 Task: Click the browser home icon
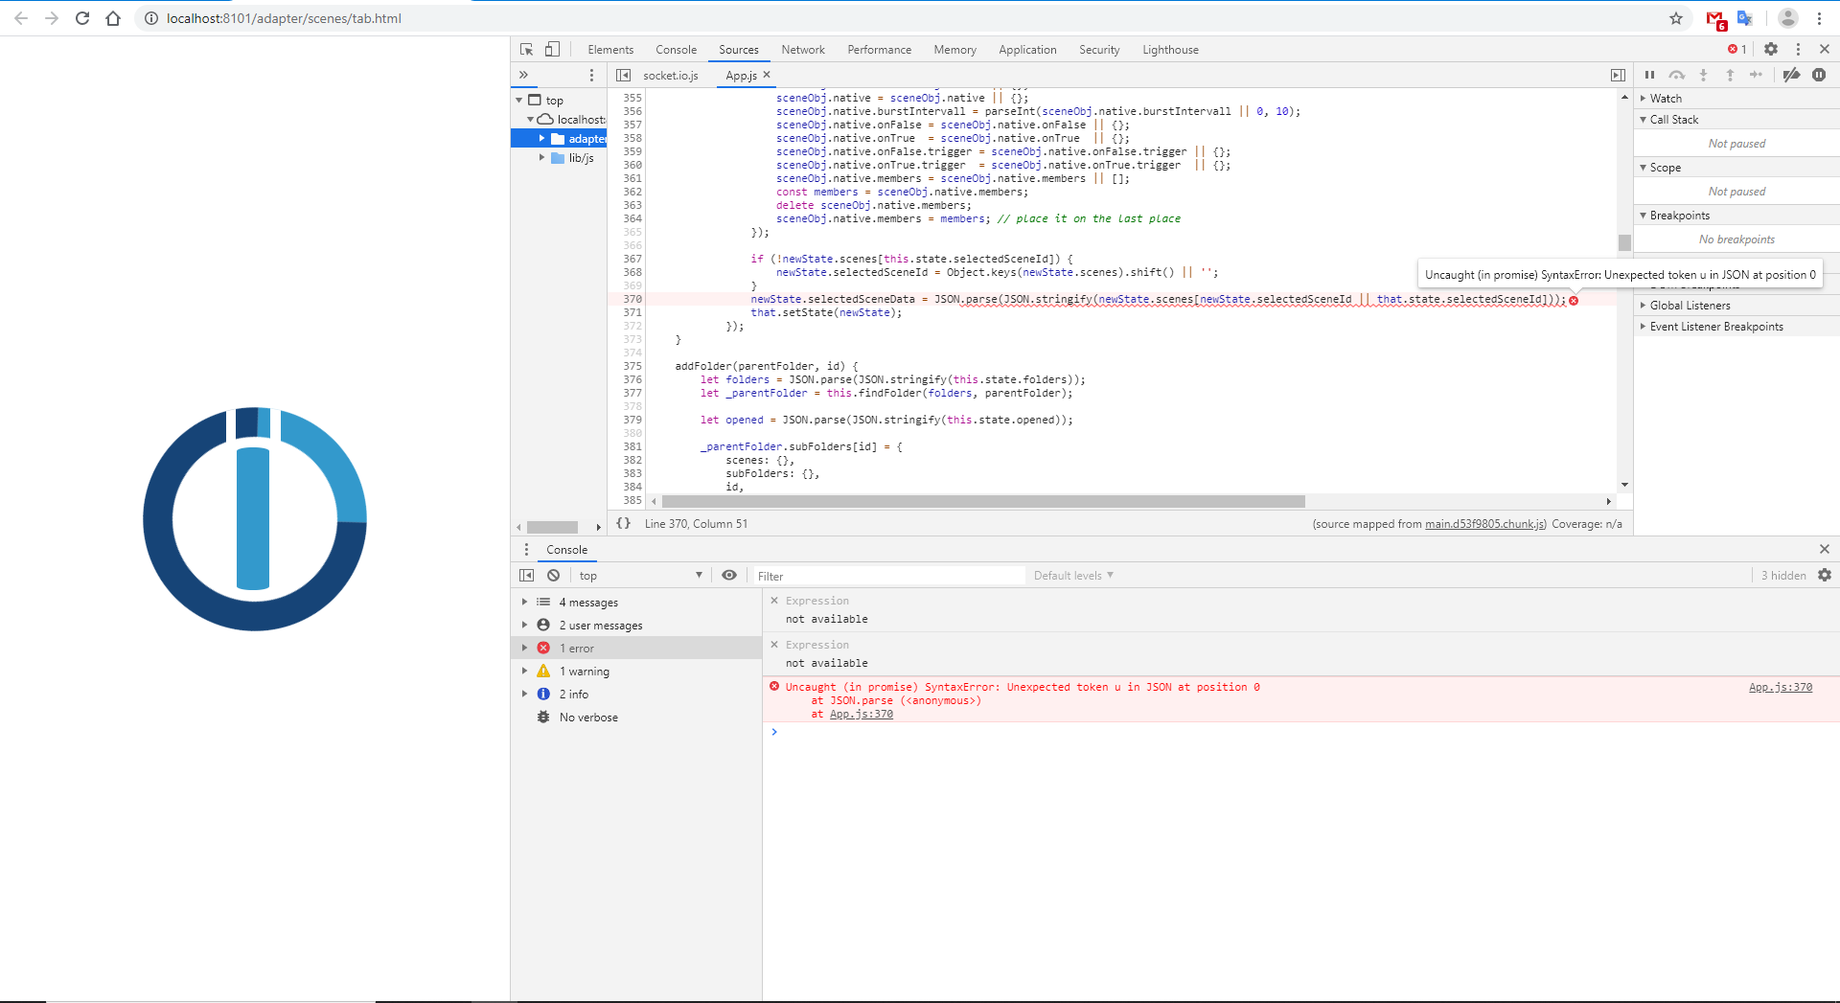pyautogui.click(x=113, y=18)
